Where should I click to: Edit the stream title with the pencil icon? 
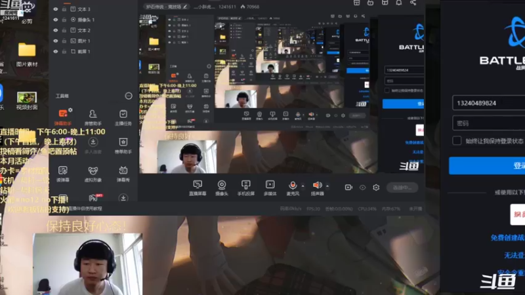[185, 7]
